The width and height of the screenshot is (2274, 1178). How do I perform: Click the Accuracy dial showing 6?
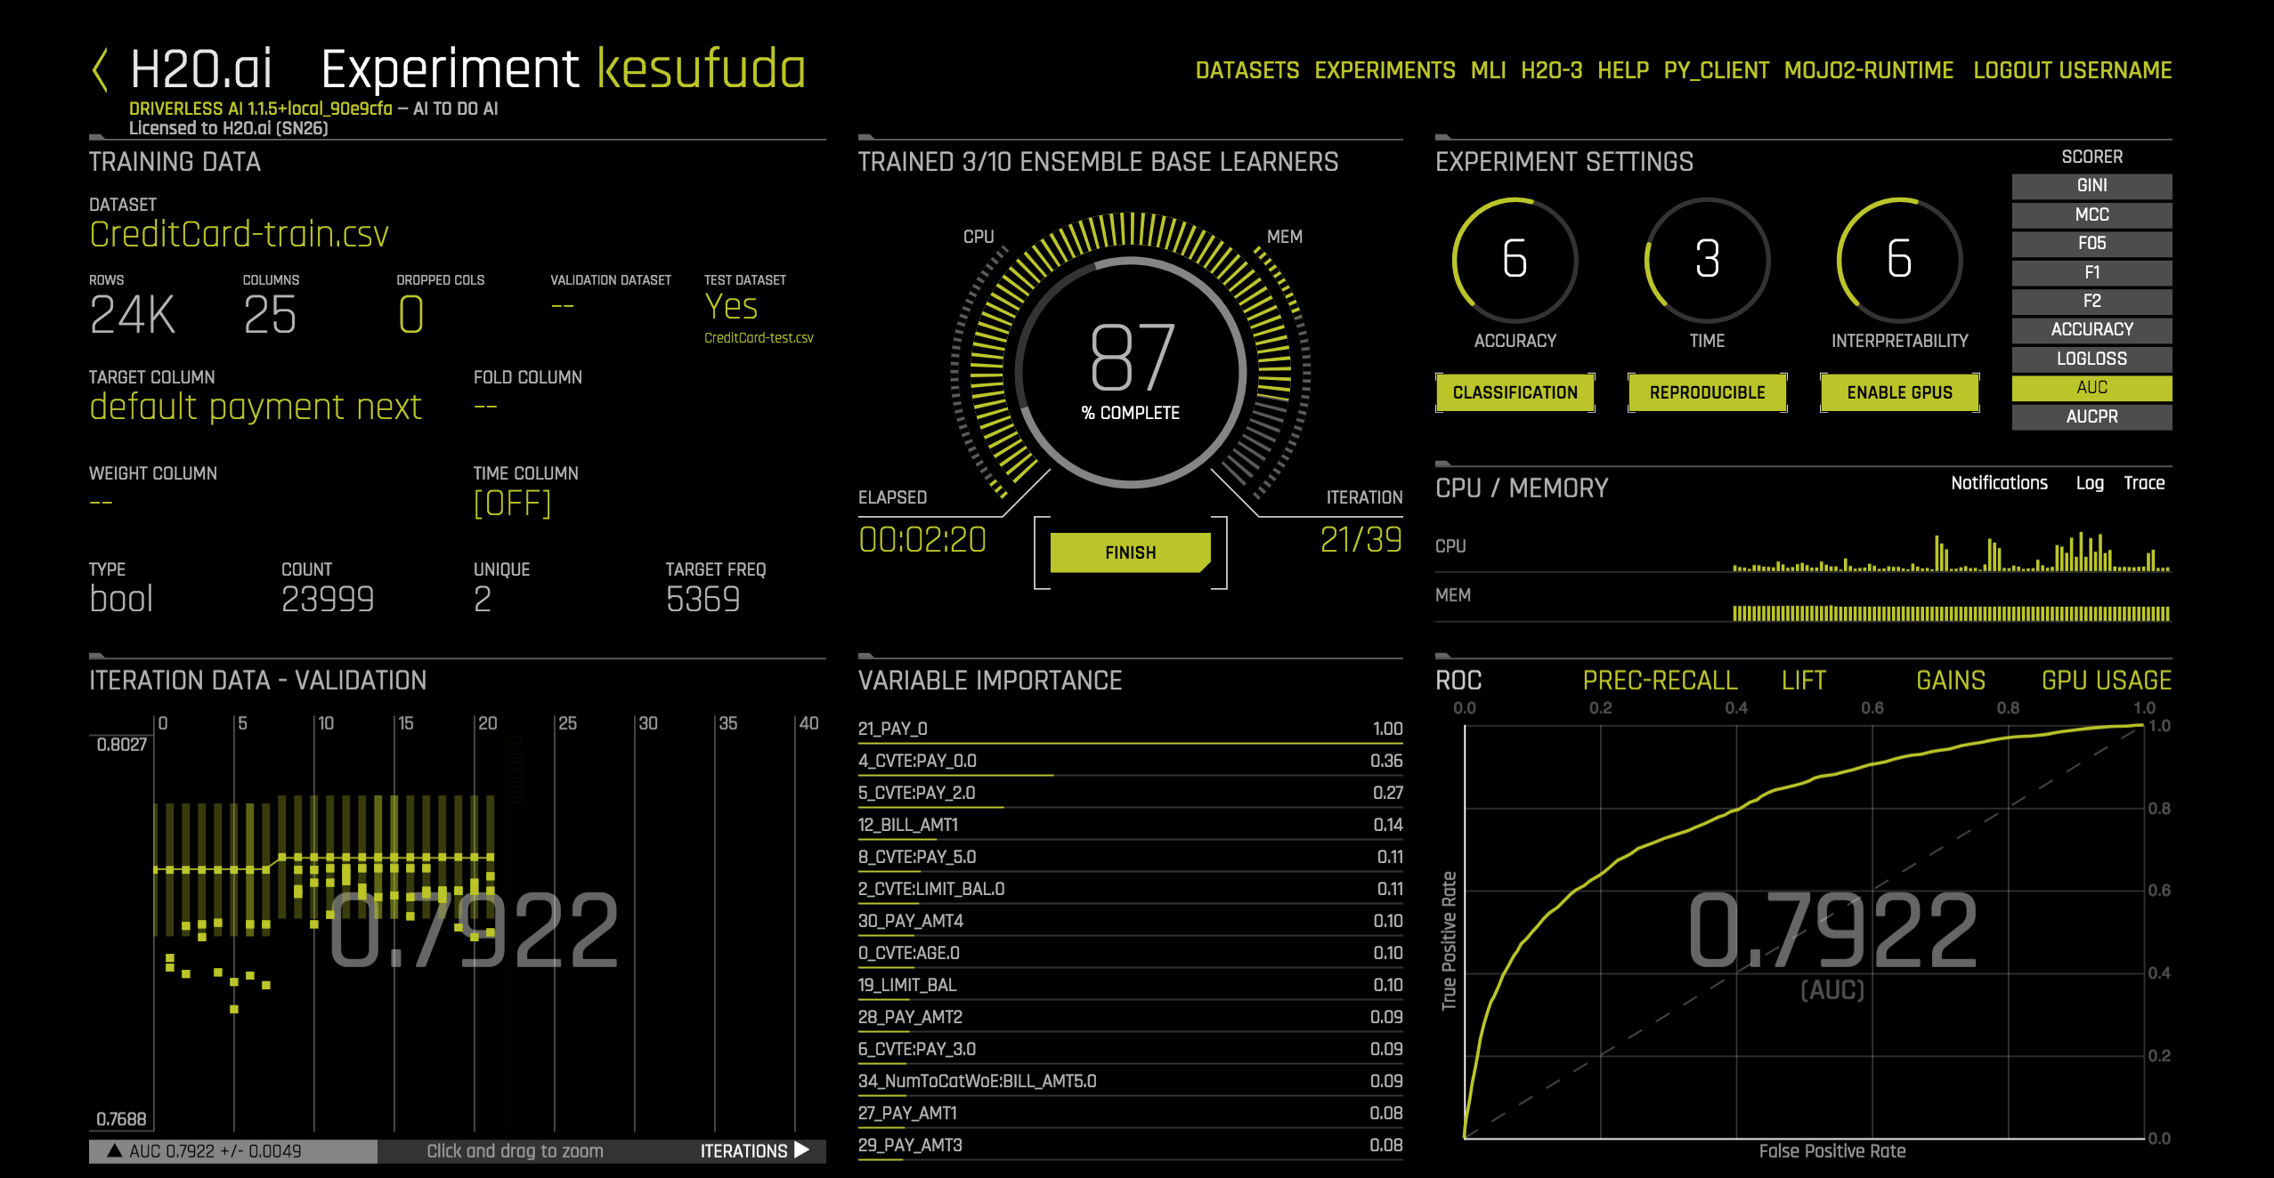tap(1515, 259)
